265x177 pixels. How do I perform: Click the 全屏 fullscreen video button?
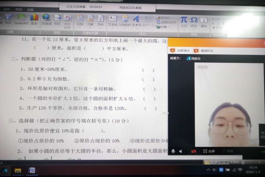pyautogui.click(x=211, y=151)
